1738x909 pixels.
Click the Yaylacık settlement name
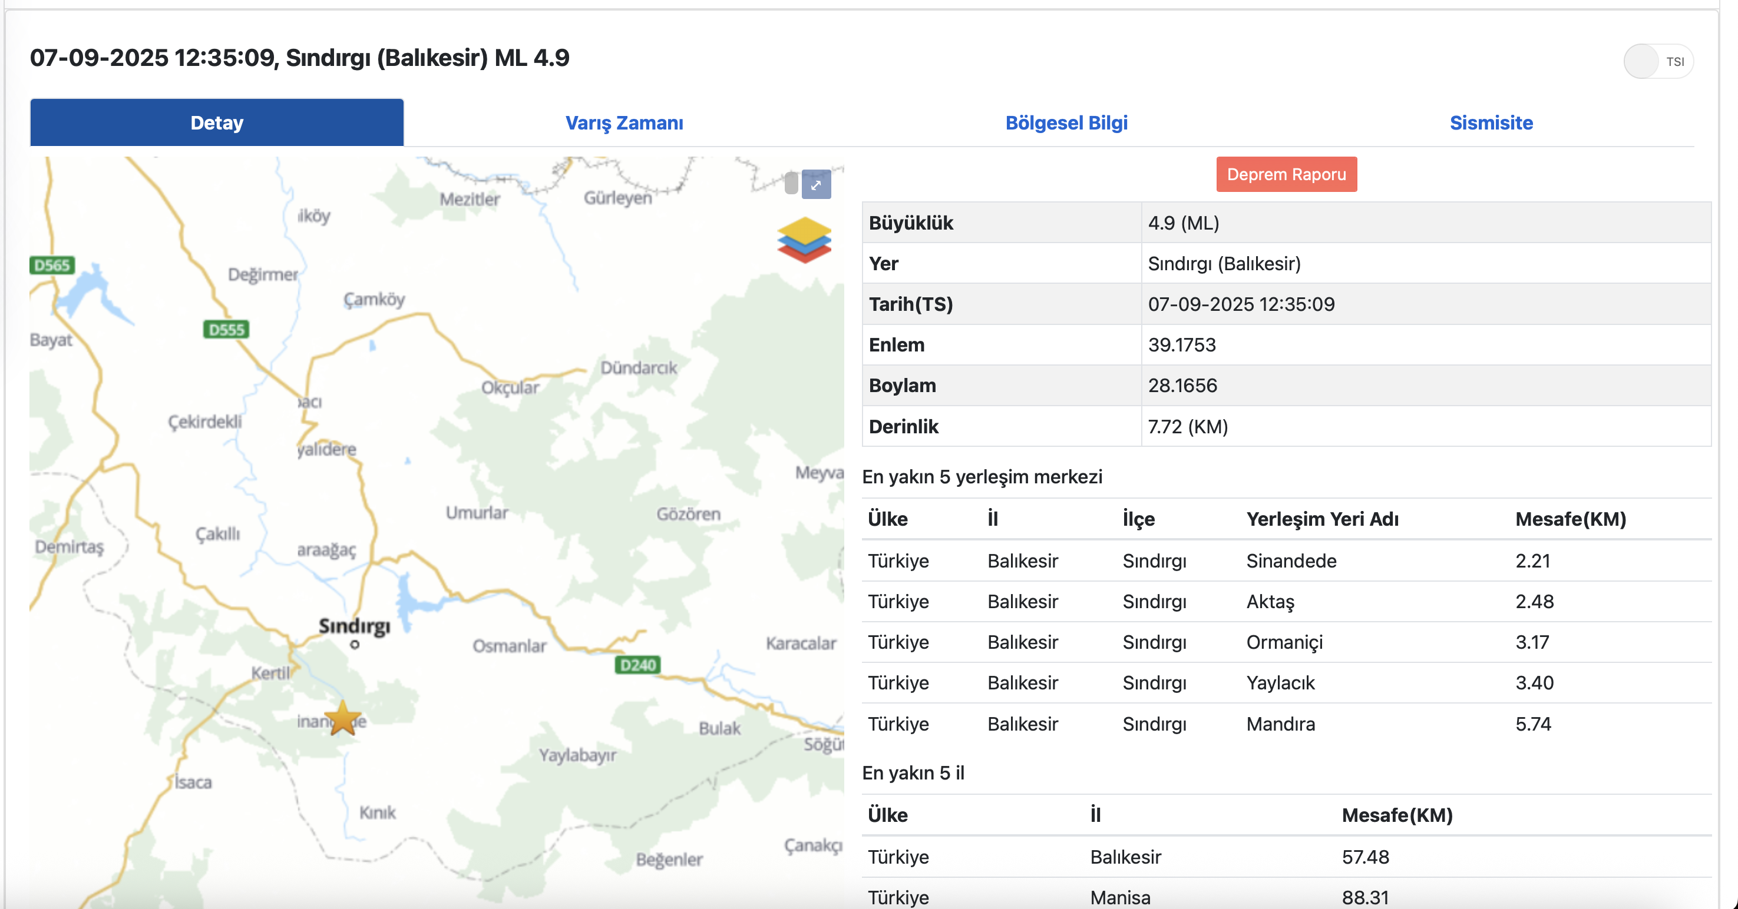point(1280,683)
